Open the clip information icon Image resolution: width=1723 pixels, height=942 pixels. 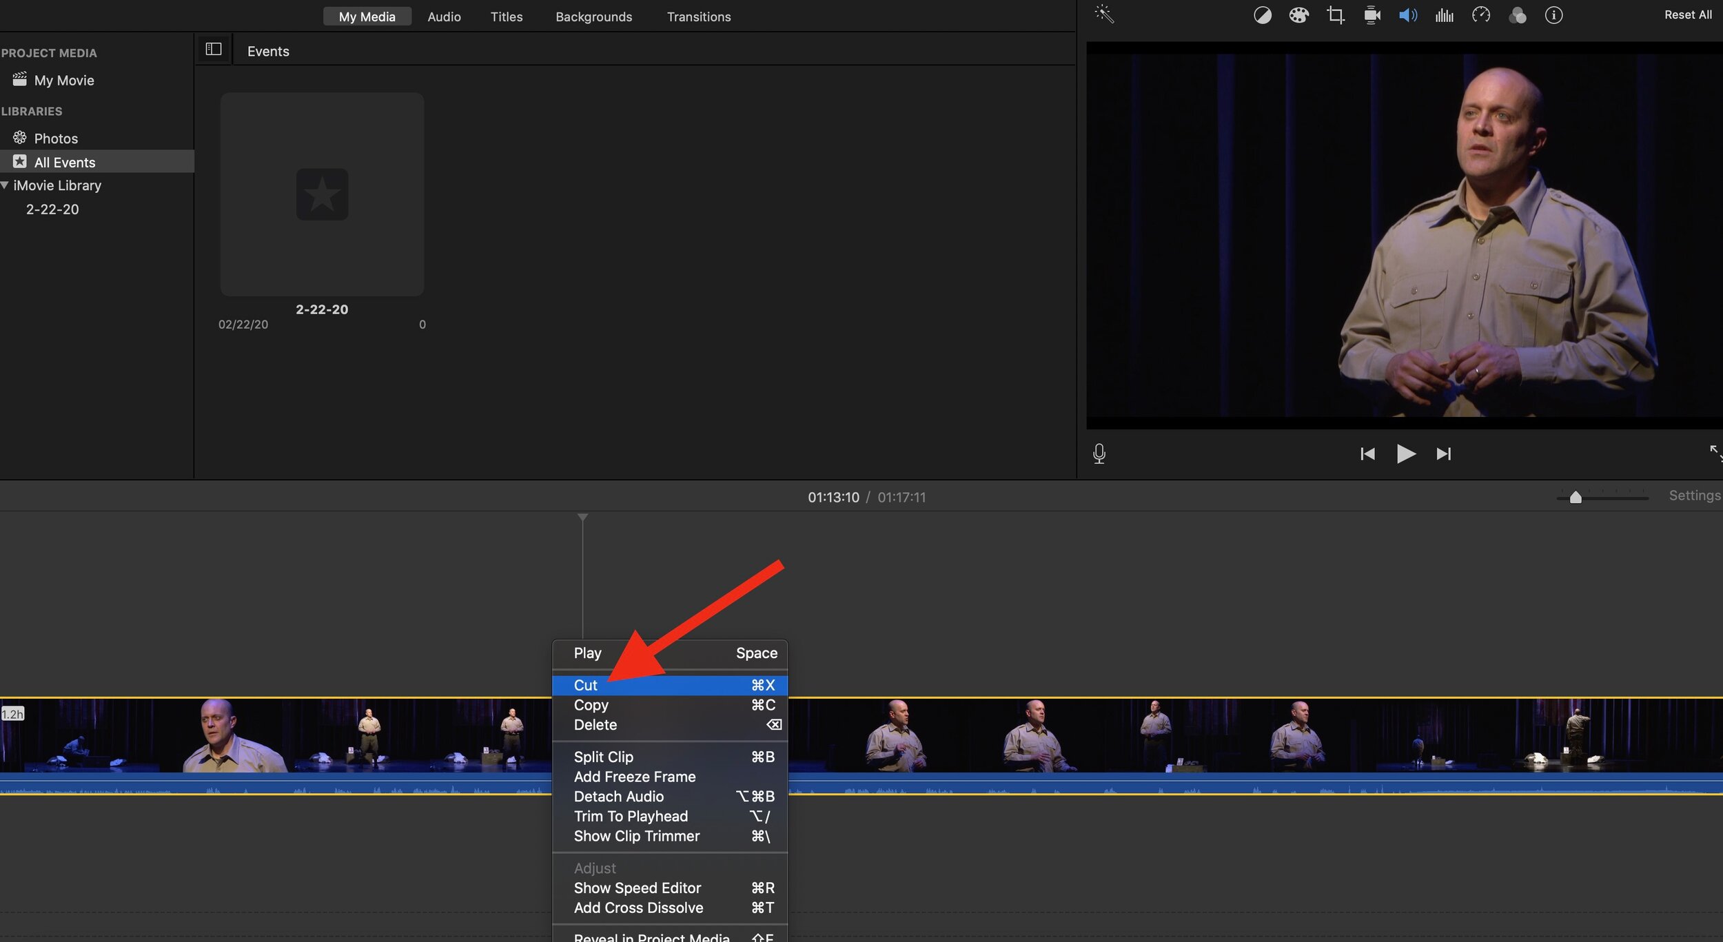coord(1553,15)
